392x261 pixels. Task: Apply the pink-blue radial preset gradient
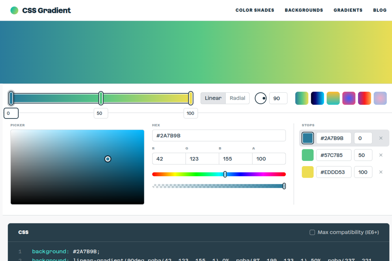click(x=349, y=98)
